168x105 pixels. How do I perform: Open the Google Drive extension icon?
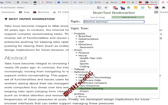129,8
